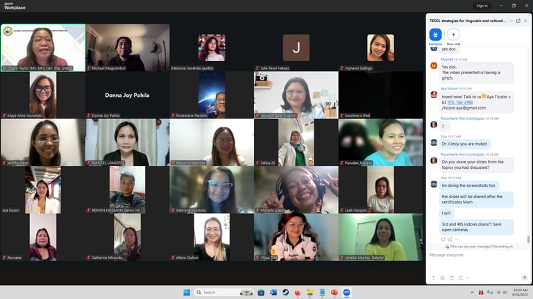533x299 pixels.
Task: Open Microsoft Word from taskbar
Action: (x=273, y=293)
